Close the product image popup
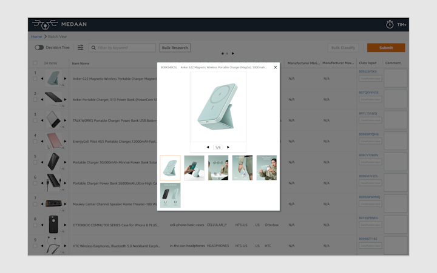 276,67
